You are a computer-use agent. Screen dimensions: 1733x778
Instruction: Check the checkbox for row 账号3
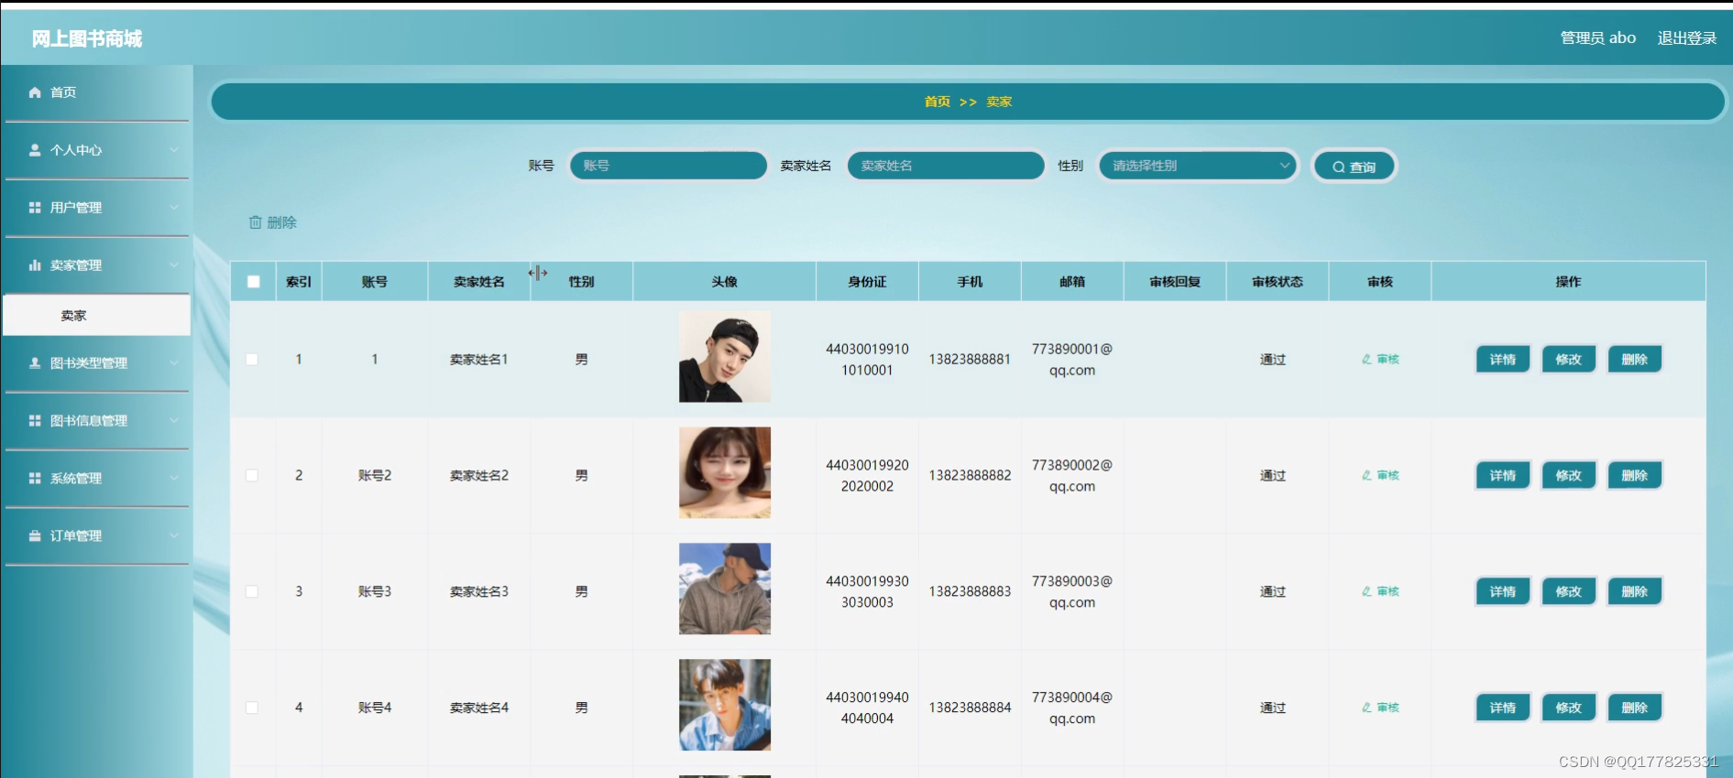tap(252, 592)
